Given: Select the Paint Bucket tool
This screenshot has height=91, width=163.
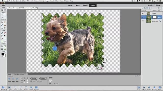Looking at the screenshot, I should (2, 36).
